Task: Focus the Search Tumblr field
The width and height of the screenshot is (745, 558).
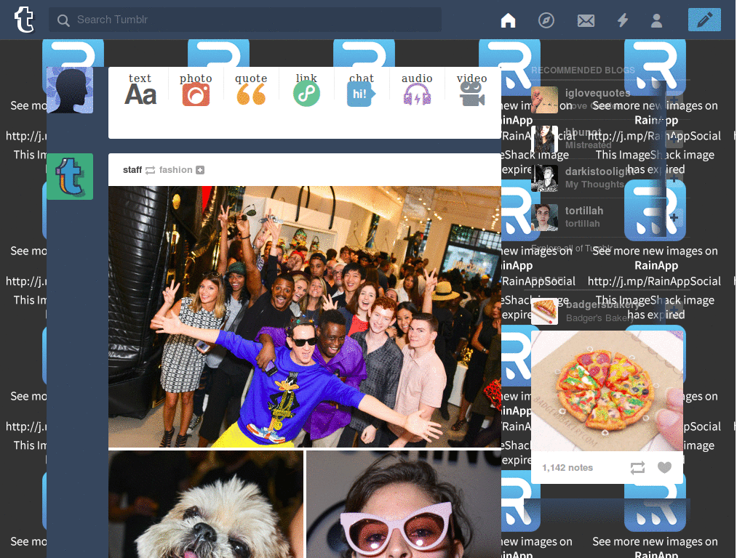Action: [x=245, y=20]
